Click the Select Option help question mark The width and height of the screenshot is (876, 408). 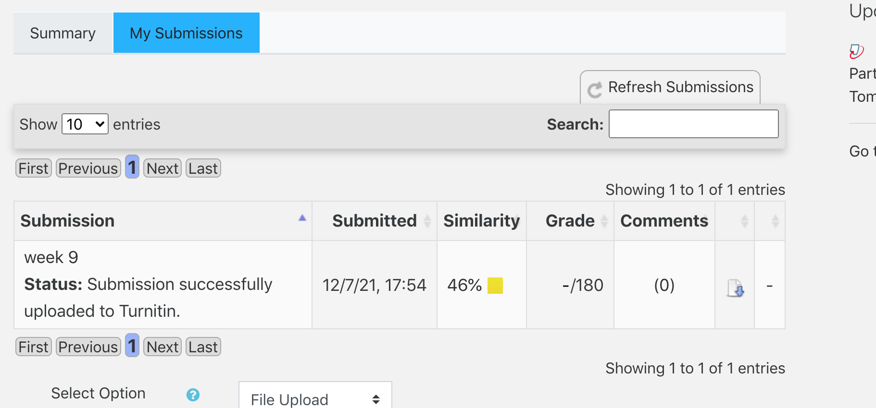point(193,395)
